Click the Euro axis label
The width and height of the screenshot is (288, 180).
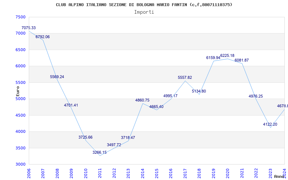18,91
